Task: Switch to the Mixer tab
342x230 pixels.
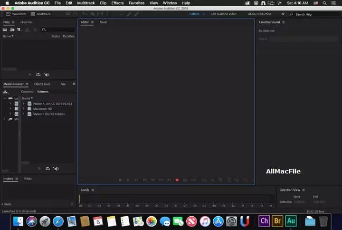Action: coord(104,22)
